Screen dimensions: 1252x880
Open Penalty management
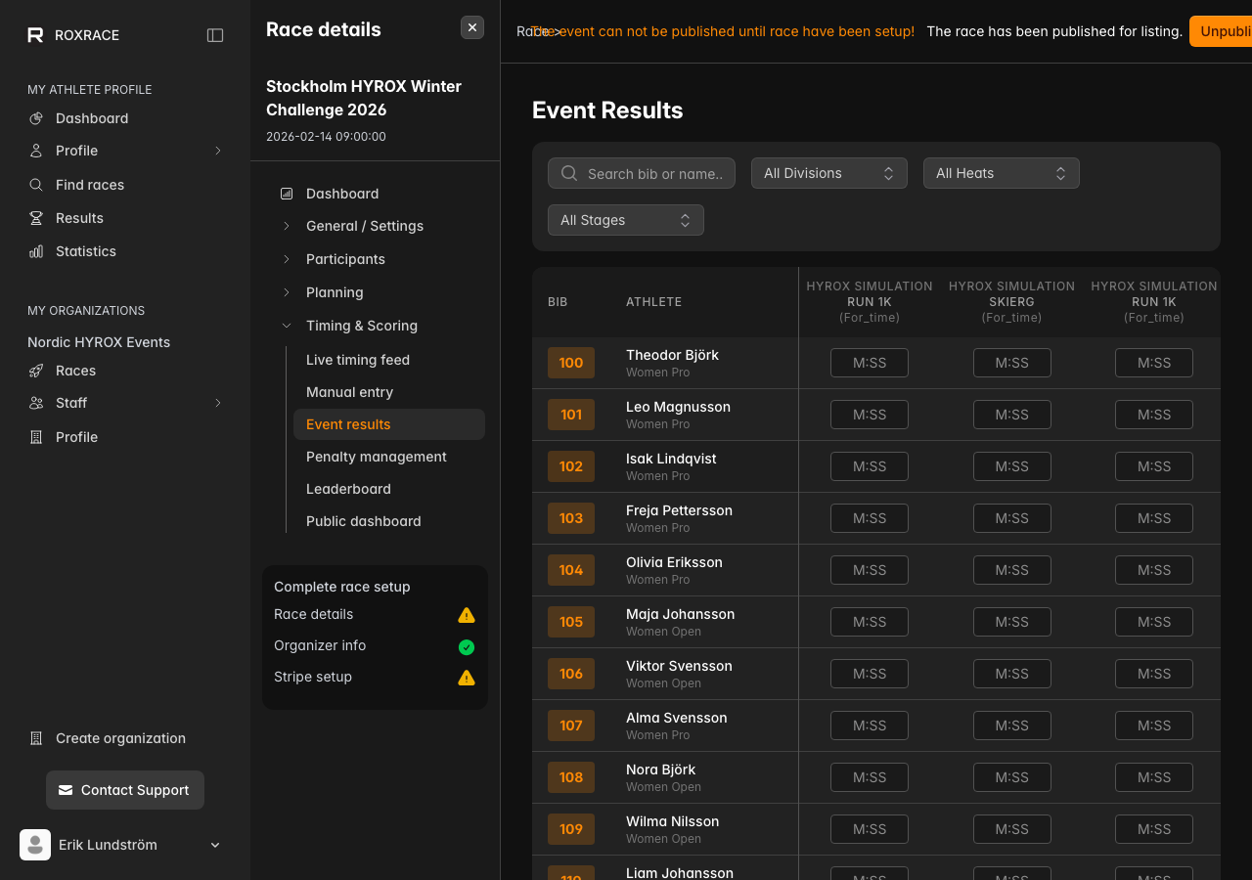tap(389, 457)
